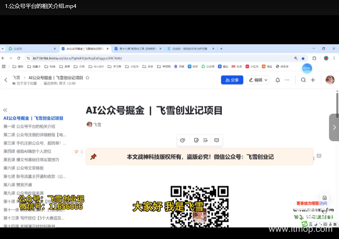Open the 公众号 bookmark in bookmarks bar
The width and height of the screenshot is (339, 239).
[208, 66]
